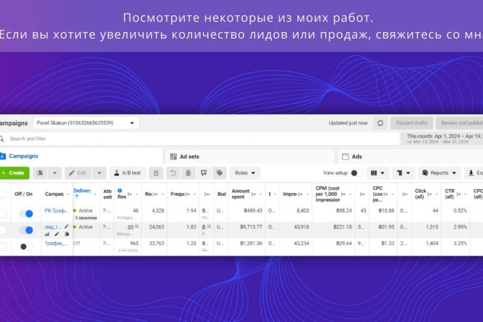
Task: Open charts icon under the second campaign
Action: click(x=47, y=234)
